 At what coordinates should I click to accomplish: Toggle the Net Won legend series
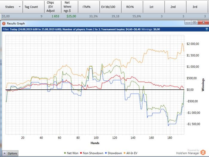(x=71, y=153)
